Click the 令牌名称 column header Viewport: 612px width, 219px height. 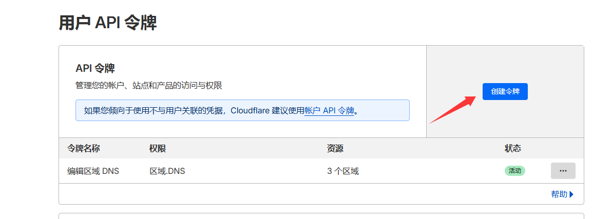tap(83, 149)
